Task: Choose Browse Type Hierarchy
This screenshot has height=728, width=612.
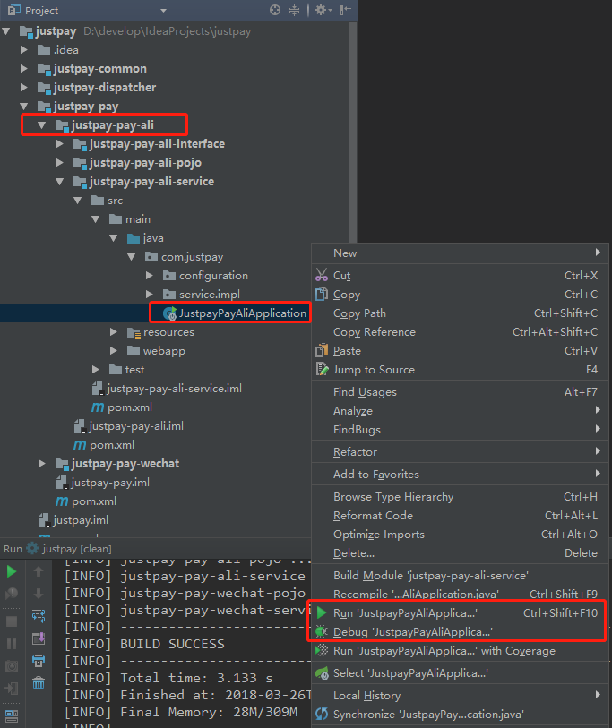Action: click(460, 497)
